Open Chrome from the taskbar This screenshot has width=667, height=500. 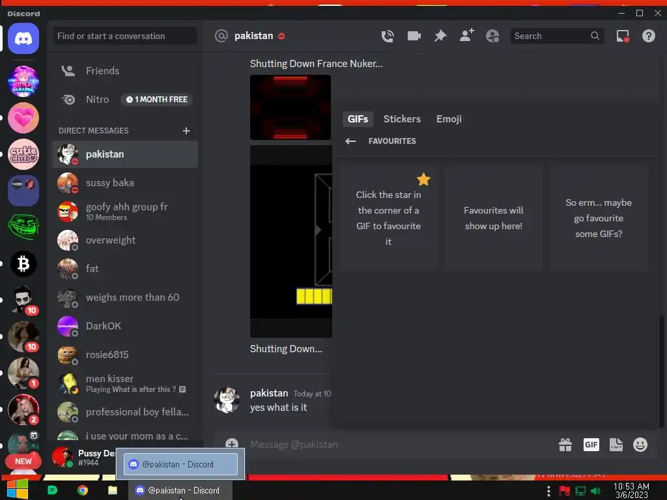pos(83,490)
